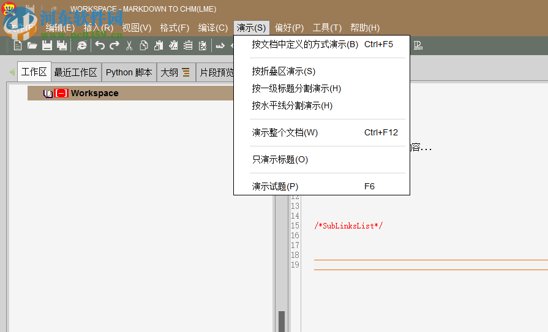548x332 pixels.
Task: Click the clipboard icon with X mark
Action: tap(203, 45)
